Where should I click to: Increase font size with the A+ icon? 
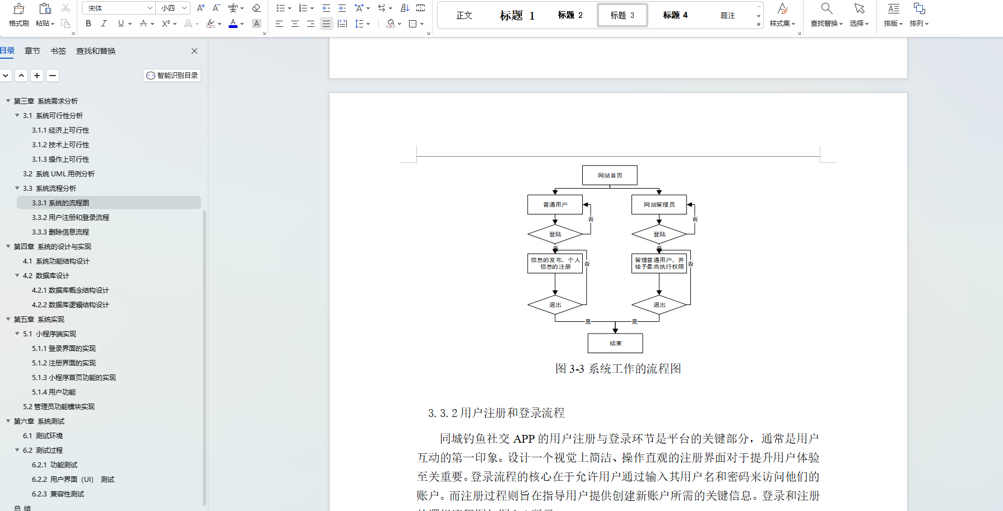pos(199,8)
